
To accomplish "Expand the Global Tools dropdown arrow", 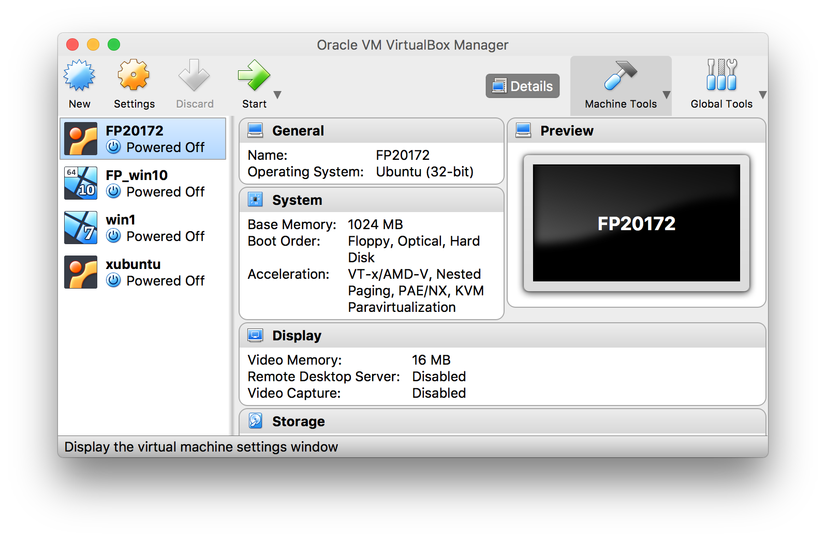I will (762, 95).
